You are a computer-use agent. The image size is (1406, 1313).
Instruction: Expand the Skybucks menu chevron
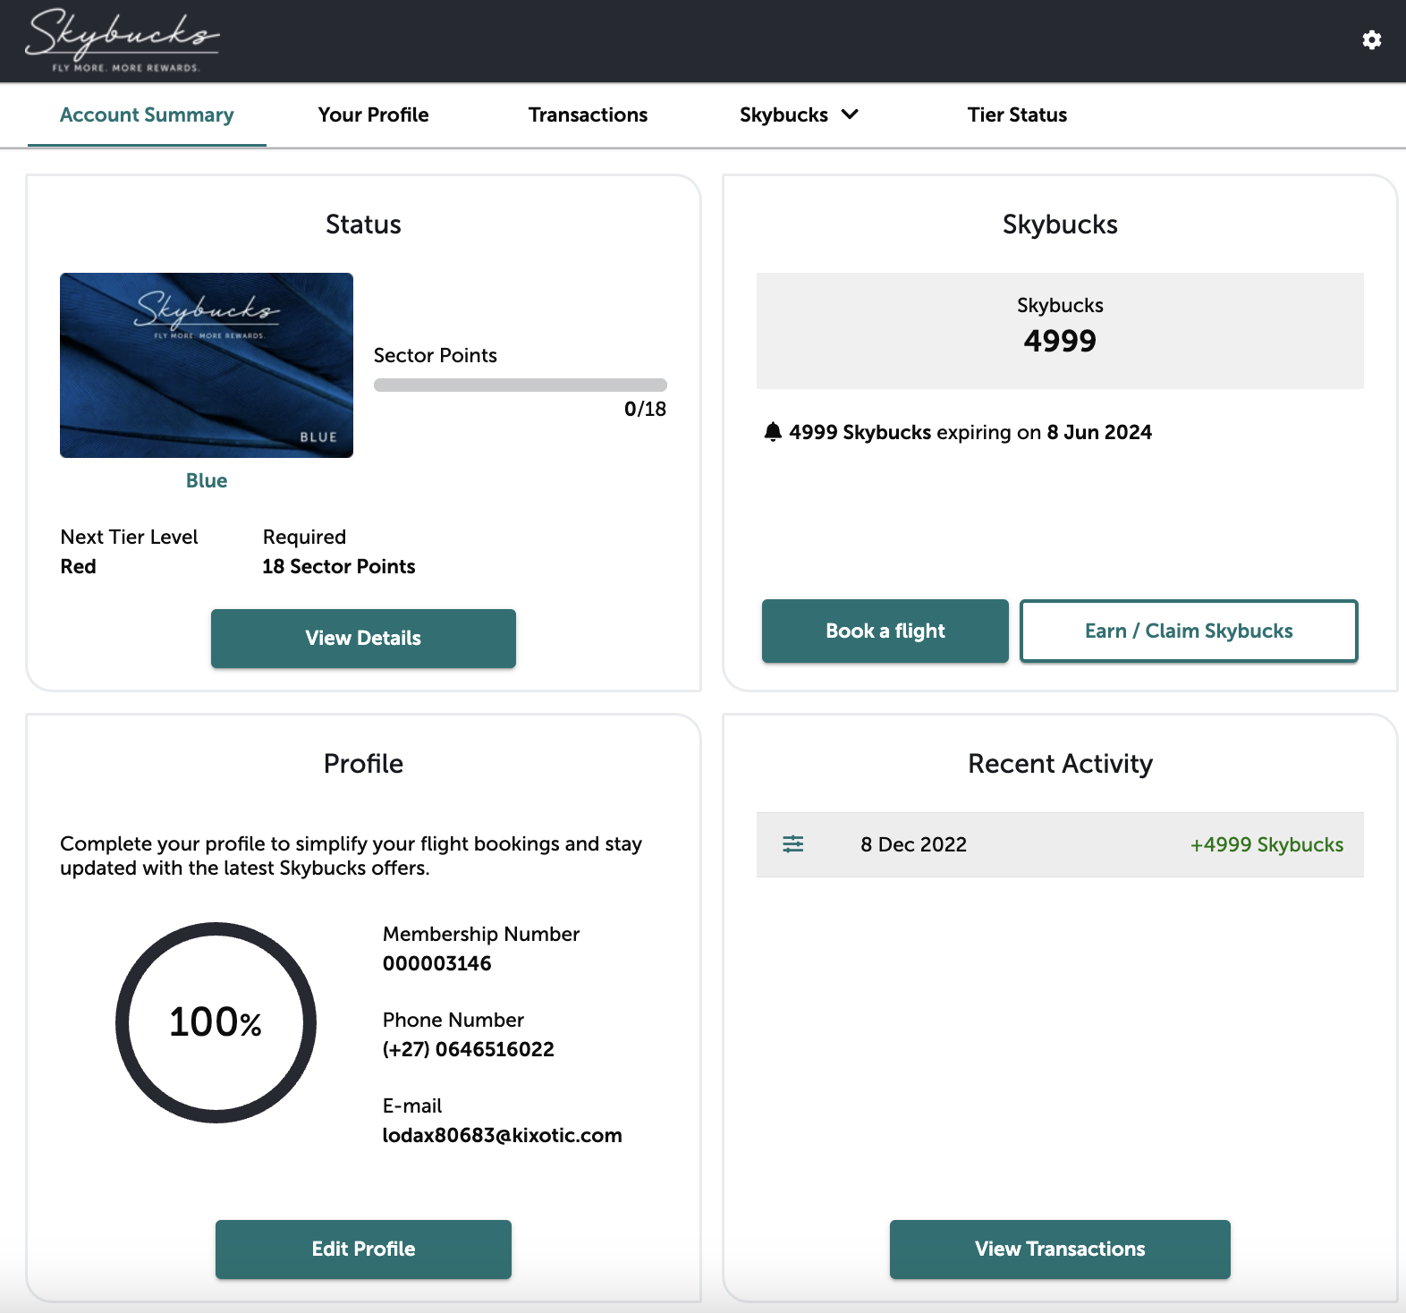coord(850,114)
